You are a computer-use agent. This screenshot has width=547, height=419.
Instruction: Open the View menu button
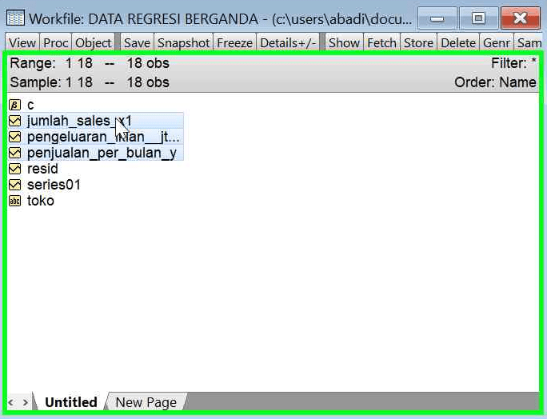pyautogui.click(x=22, y=43)
